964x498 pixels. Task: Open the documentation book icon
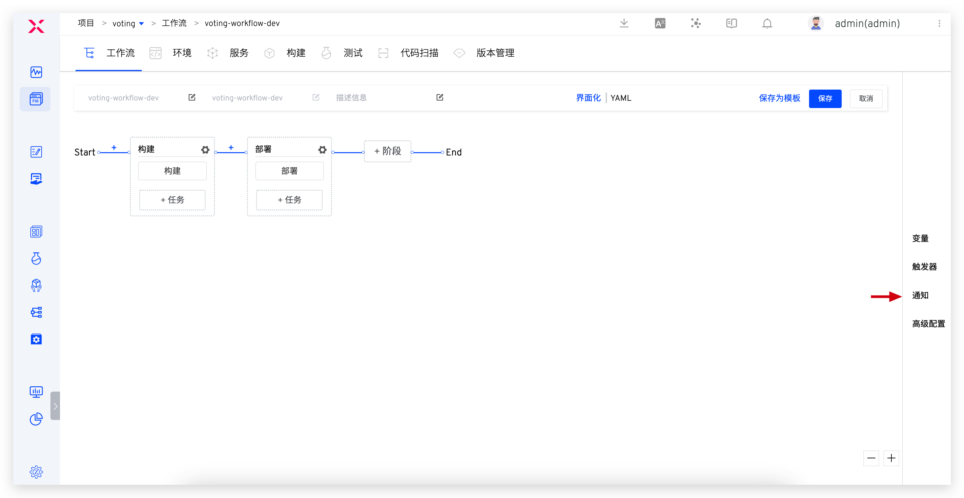[731, 24]
